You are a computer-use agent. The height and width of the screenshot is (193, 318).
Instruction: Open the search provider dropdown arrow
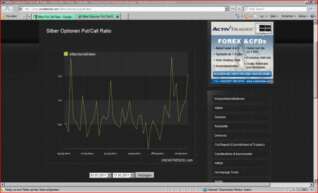pos(315,9)
